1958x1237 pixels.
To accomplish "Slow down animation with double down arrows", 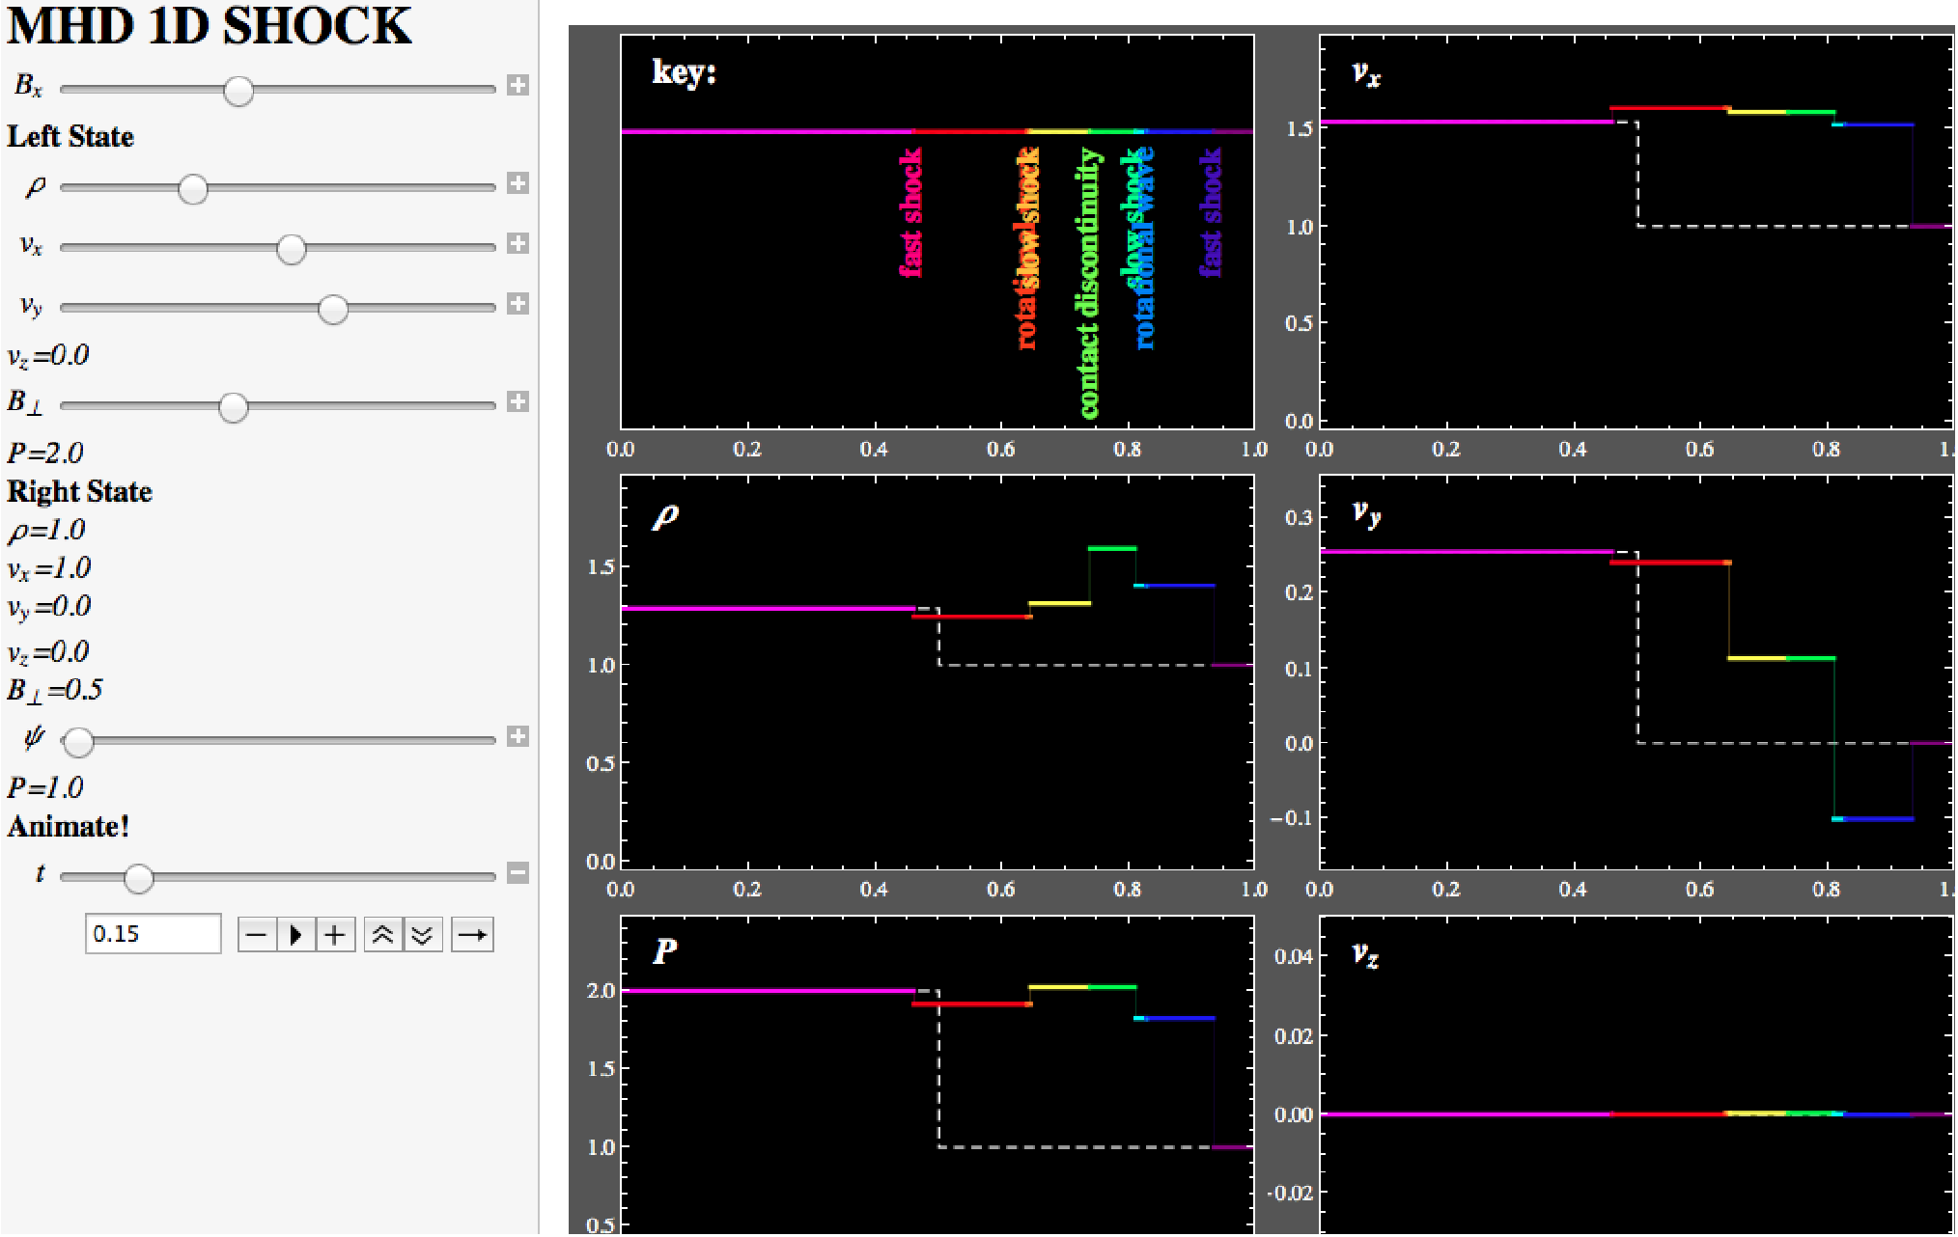I will pos(423,934).
